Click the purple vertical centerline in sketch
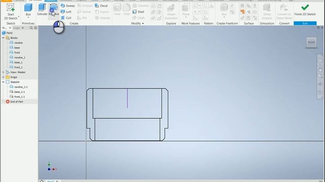Image resolution: width=325 pixels, height=182 pixels. point(127,98)
